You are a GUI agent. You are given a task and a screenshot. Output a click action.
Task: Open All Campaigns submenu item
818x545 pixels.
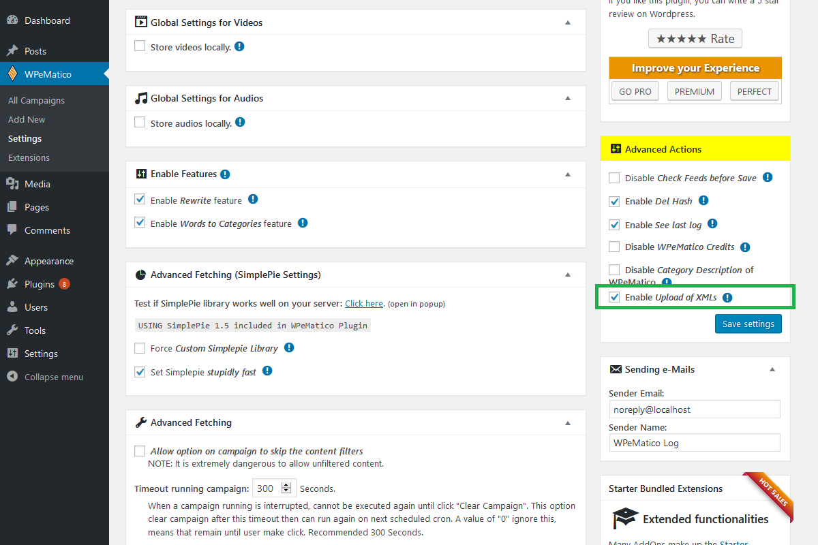pyautogui.click(x=37, y=100)
